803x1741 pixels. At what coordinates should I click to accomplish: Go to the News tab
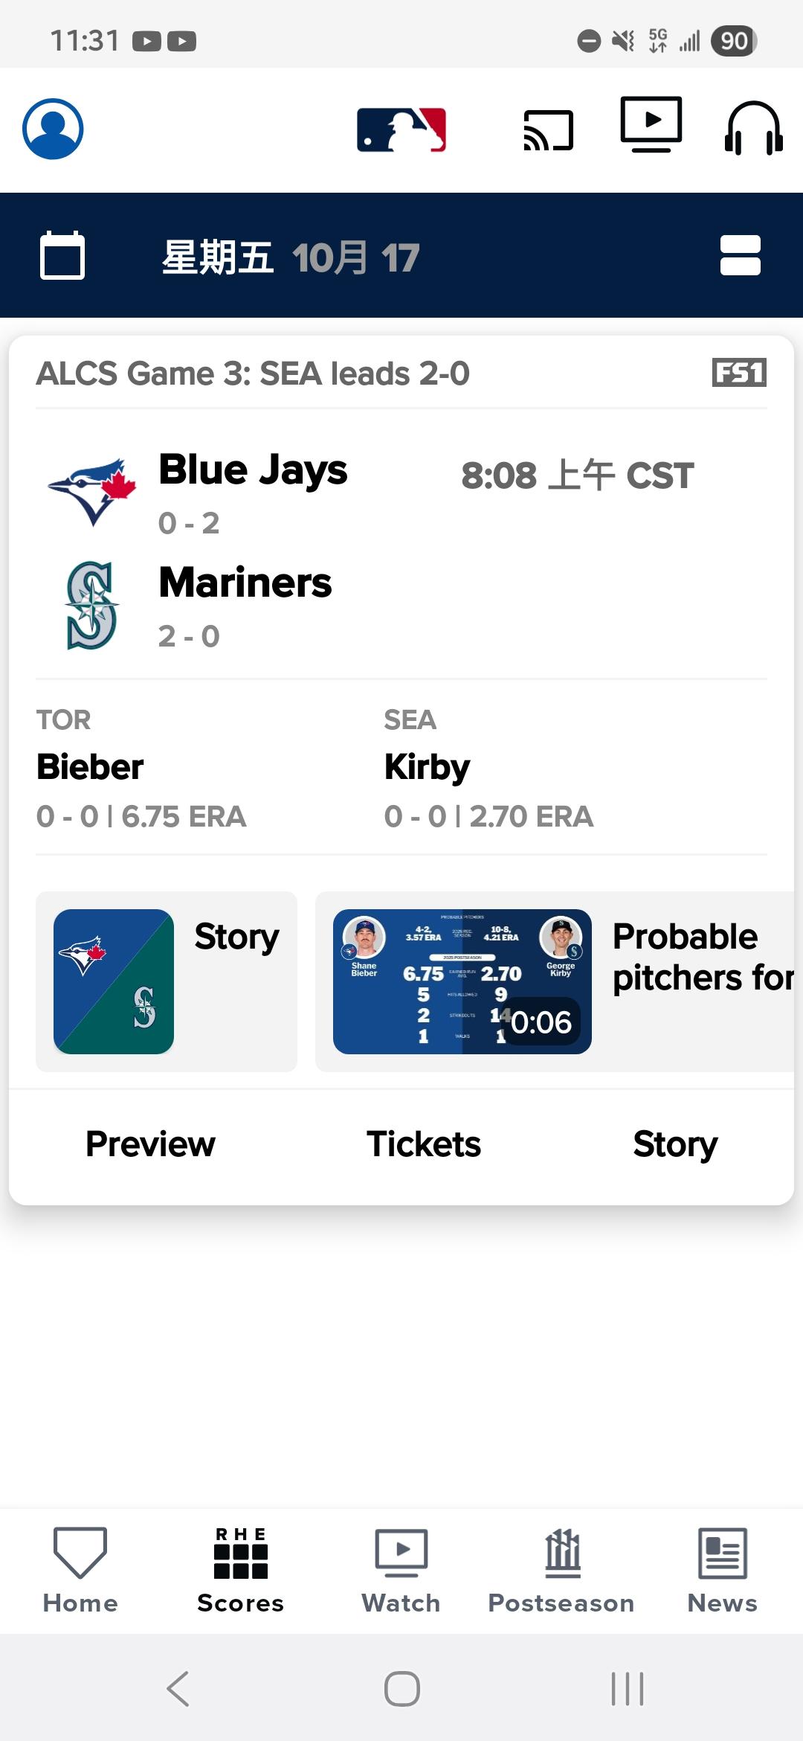tap(722, 1570)
